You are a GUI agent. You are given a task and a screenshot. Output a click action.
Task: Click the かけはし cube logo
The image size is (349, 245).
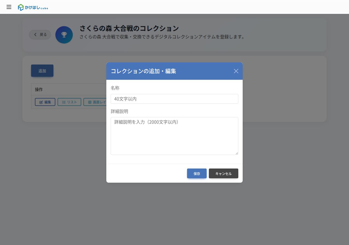pyautogui.click(x=33, y=7)
